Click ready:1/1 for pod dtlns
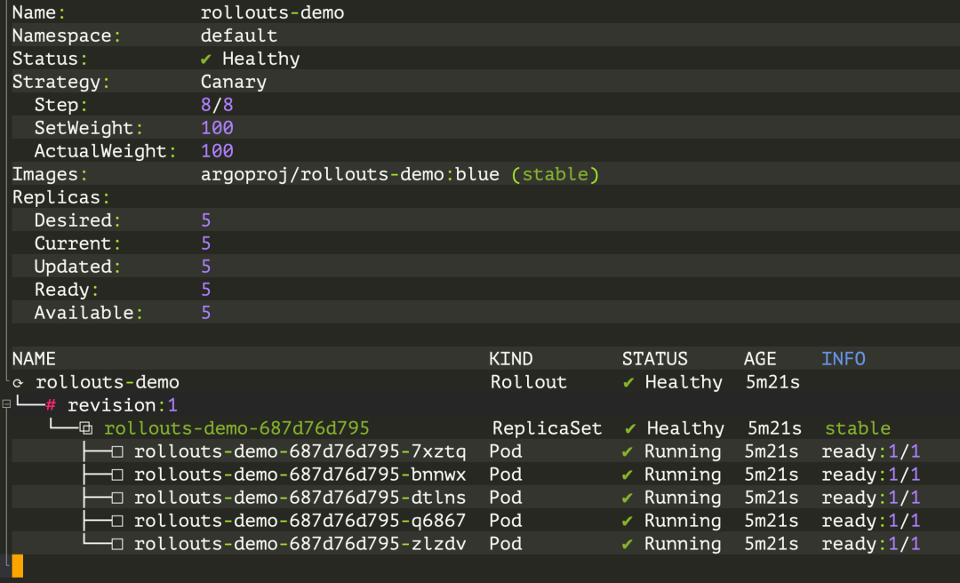 tap(870, 498)
